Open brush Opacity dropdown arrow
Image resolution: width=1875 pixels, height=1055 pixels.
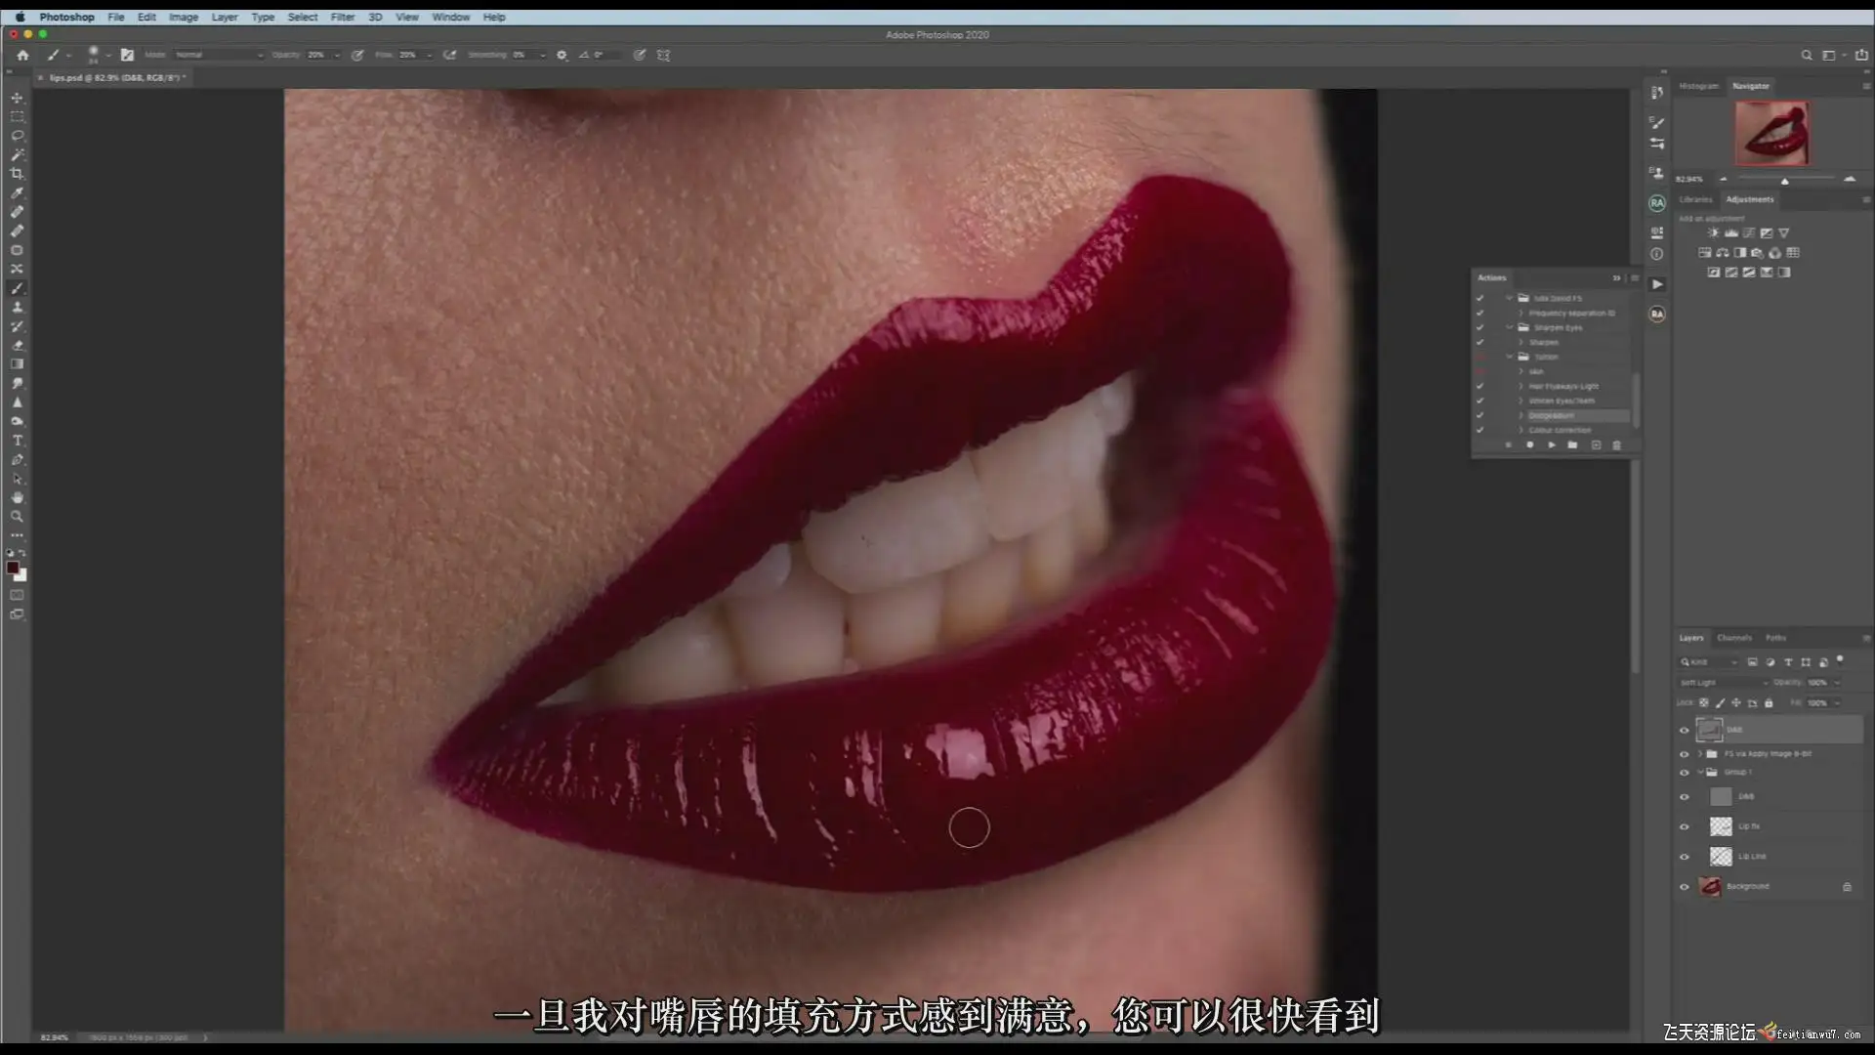coord(337,56)
